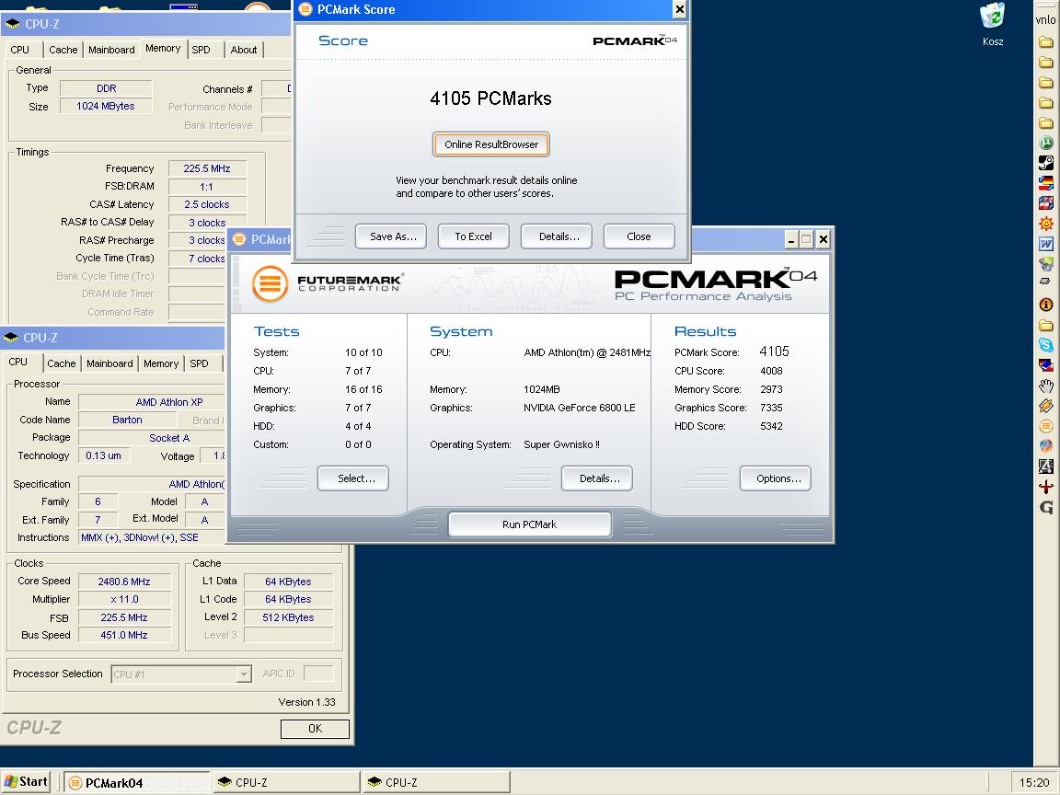Open the hand icon in side toolbar
This screenshot has width=1060, height=795.
click(x=1046, y=386)
